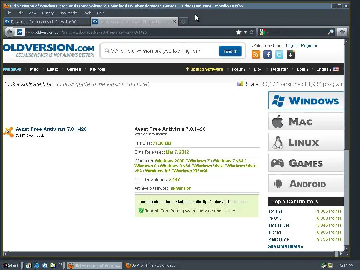This screenshot has height=270, width=360.
Task: Open the View menu
Action: pyautogui.click(x=32, y=13)
